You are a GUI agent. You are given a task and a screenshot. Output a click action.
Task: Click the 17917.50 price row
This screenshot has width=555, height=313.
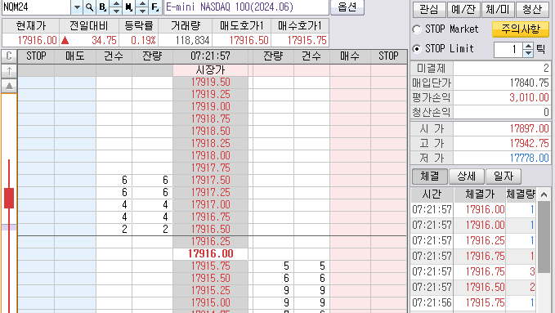(x=211, y=180)
